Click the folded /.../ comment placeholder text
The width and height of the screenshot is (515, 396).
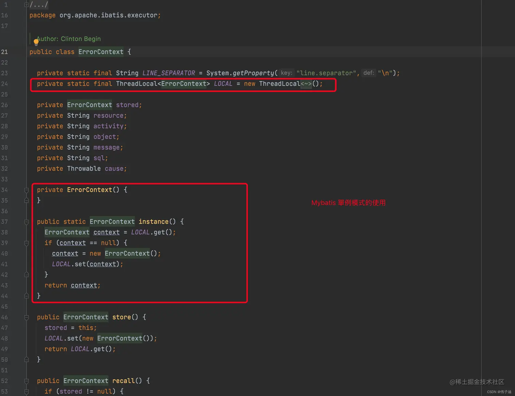coord(39,5)
